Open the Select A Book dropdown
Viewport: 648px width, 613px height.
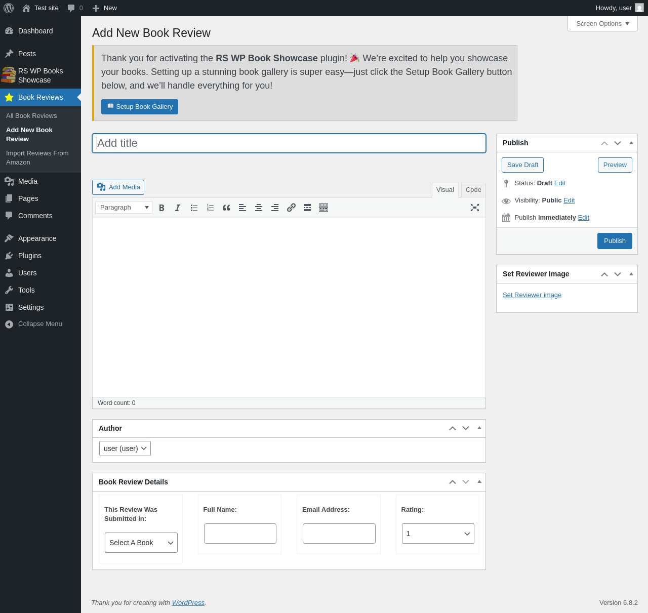pos(141,543)
